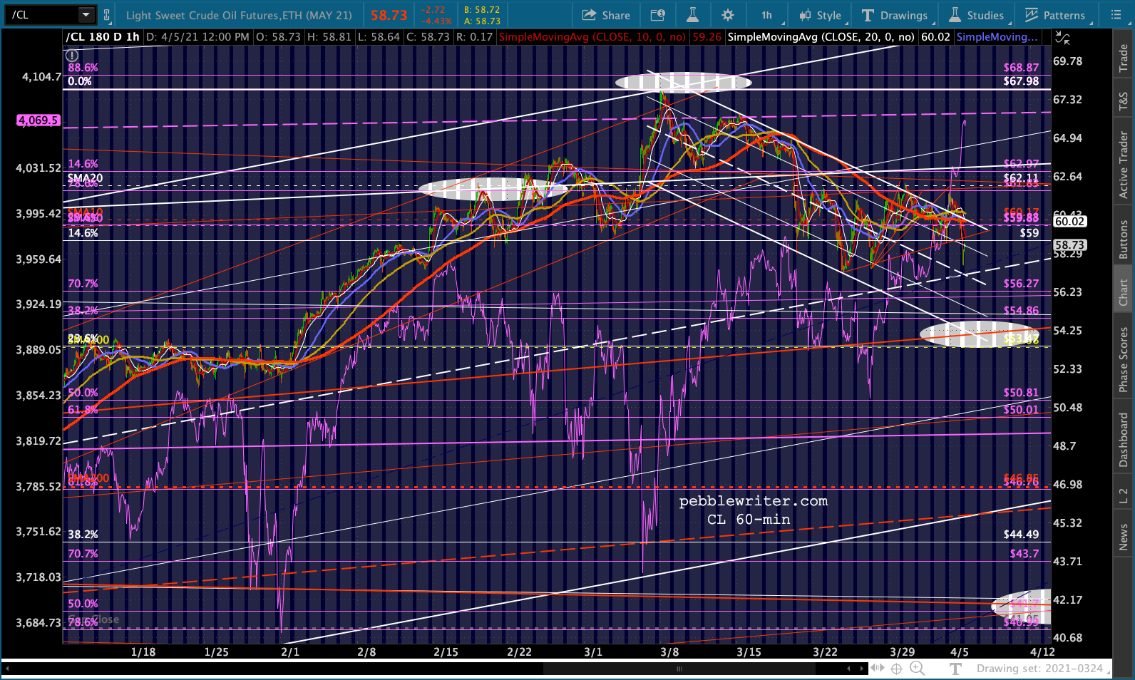This screenshot has height=680, width=1135.
Task: Click the crosshair pan icon at the bottom
Action: [x=897, y=669]
